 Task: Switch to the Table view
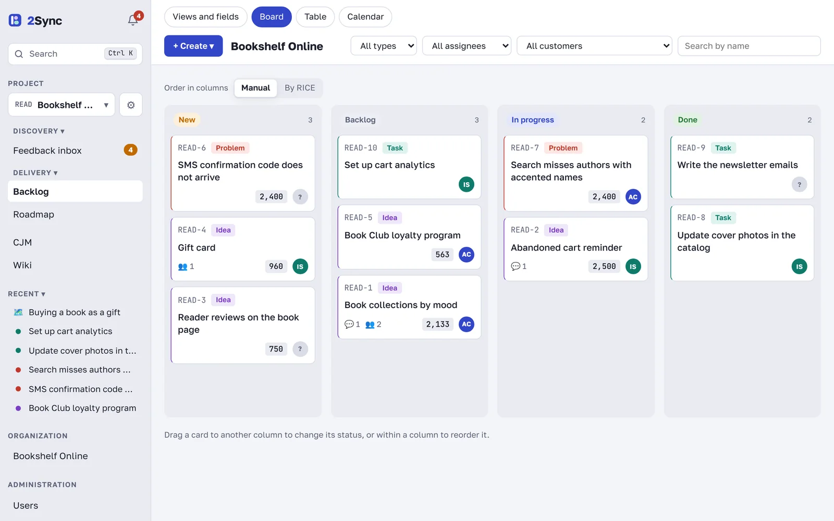tap(315, 17)
